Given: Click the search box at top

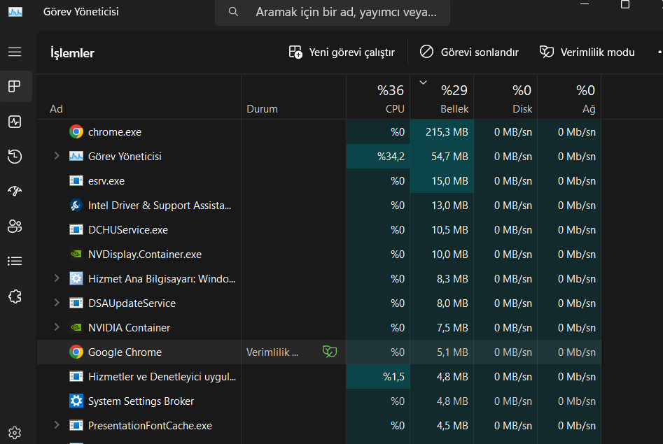Looking at the screenshot, I should 333,12.
